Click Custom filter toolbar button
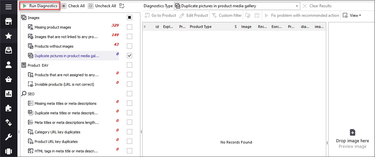This screenshot has width=375, height=157. (227, 15)
